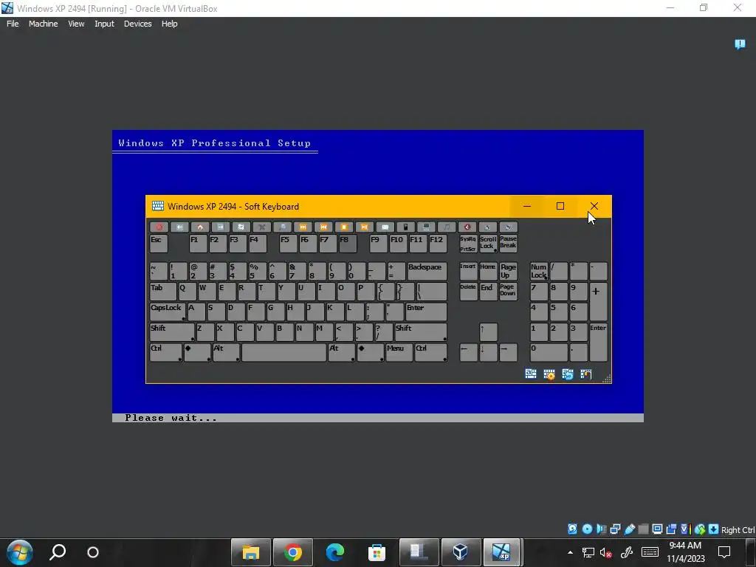The width and height of the screenshot is (756, 567).
Task: Open the blue notification center icon top-right
Action: click(740, 44)
